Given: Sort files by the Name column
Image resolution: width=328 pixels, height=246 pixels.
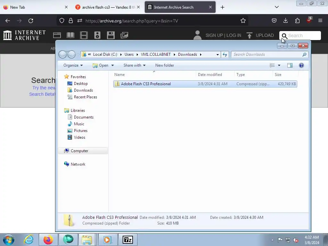Looking at the screenshot, I should click(x=154, y=75).
